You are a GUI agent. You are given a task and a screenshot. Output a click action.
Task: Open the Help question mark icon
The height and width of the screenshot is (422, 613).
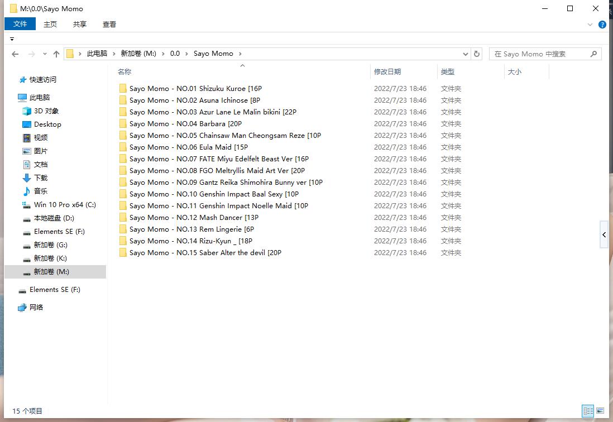tap(602, 25)
